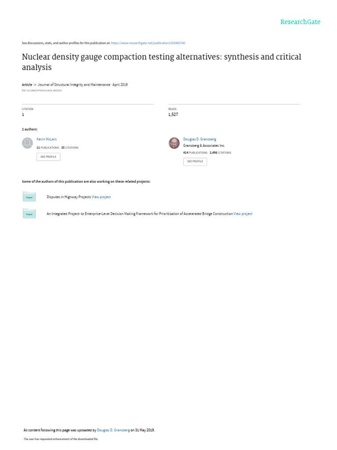The width and height of the screenshot is (337, 450).
Task: Click the Disputes in Highway Projects project icon
Action: coord(29,197)
